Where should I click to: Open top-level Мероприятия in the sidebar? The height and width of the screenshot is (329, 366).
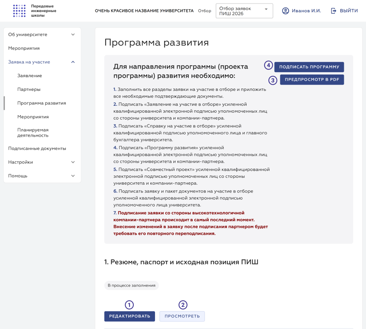24,48
